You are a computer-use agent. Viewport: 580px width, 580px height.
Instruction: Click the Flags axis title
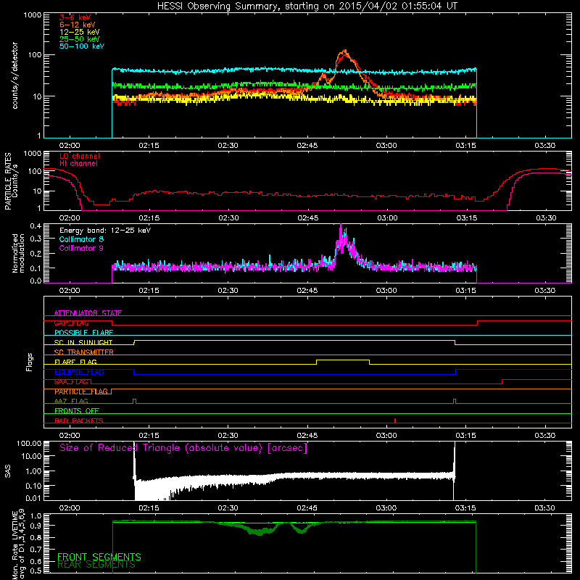30,362
